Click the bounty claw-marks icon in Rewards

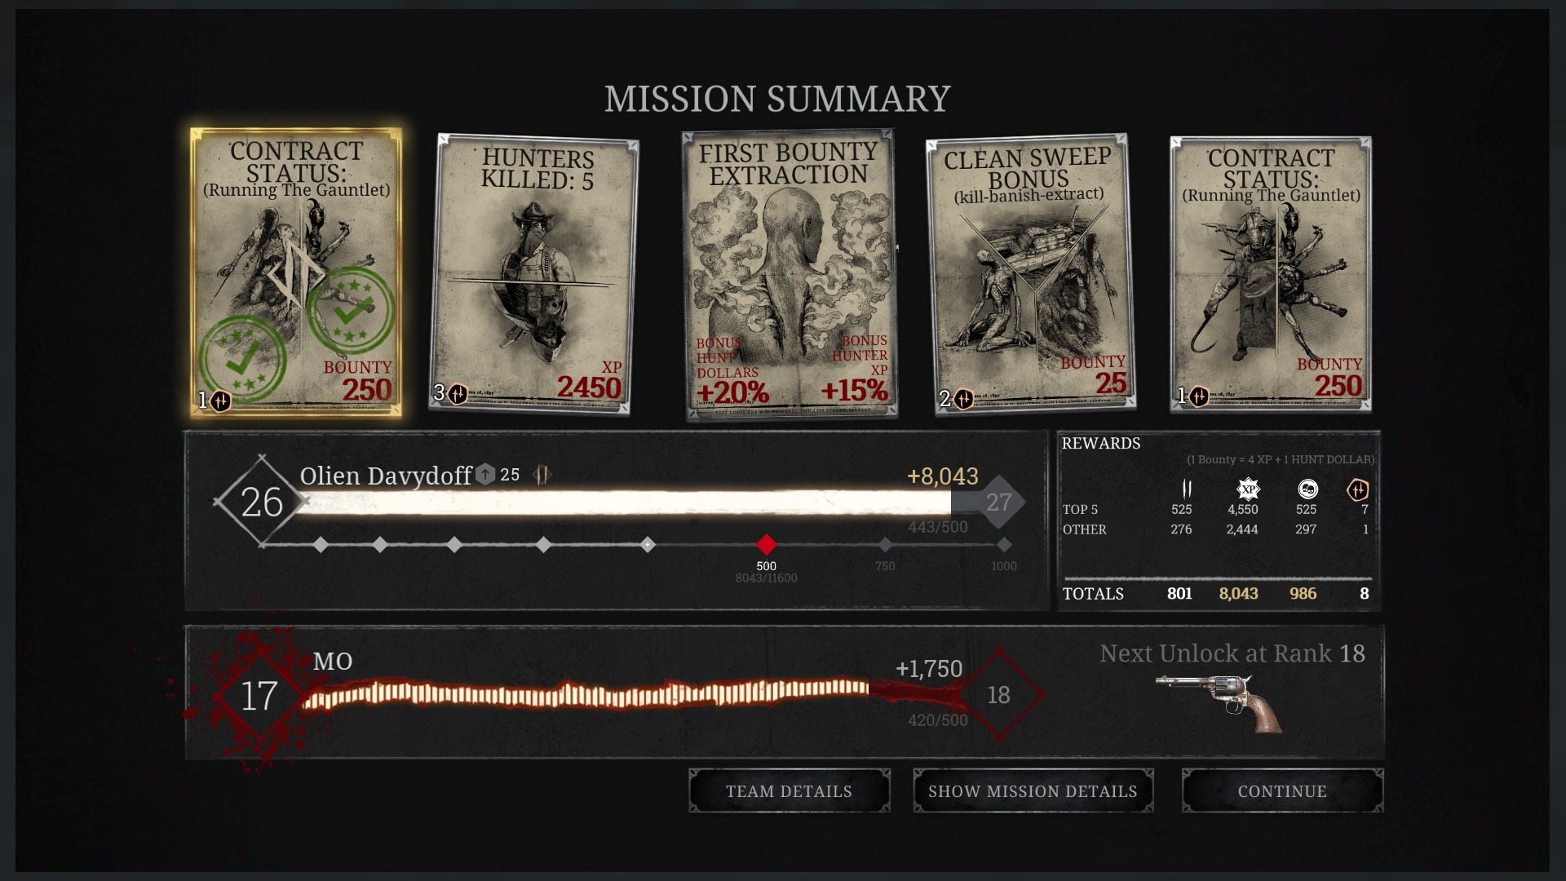(1187, 489)
